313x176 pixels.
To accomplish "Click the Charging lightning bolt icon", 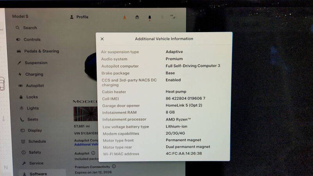I will coord(20,74).
